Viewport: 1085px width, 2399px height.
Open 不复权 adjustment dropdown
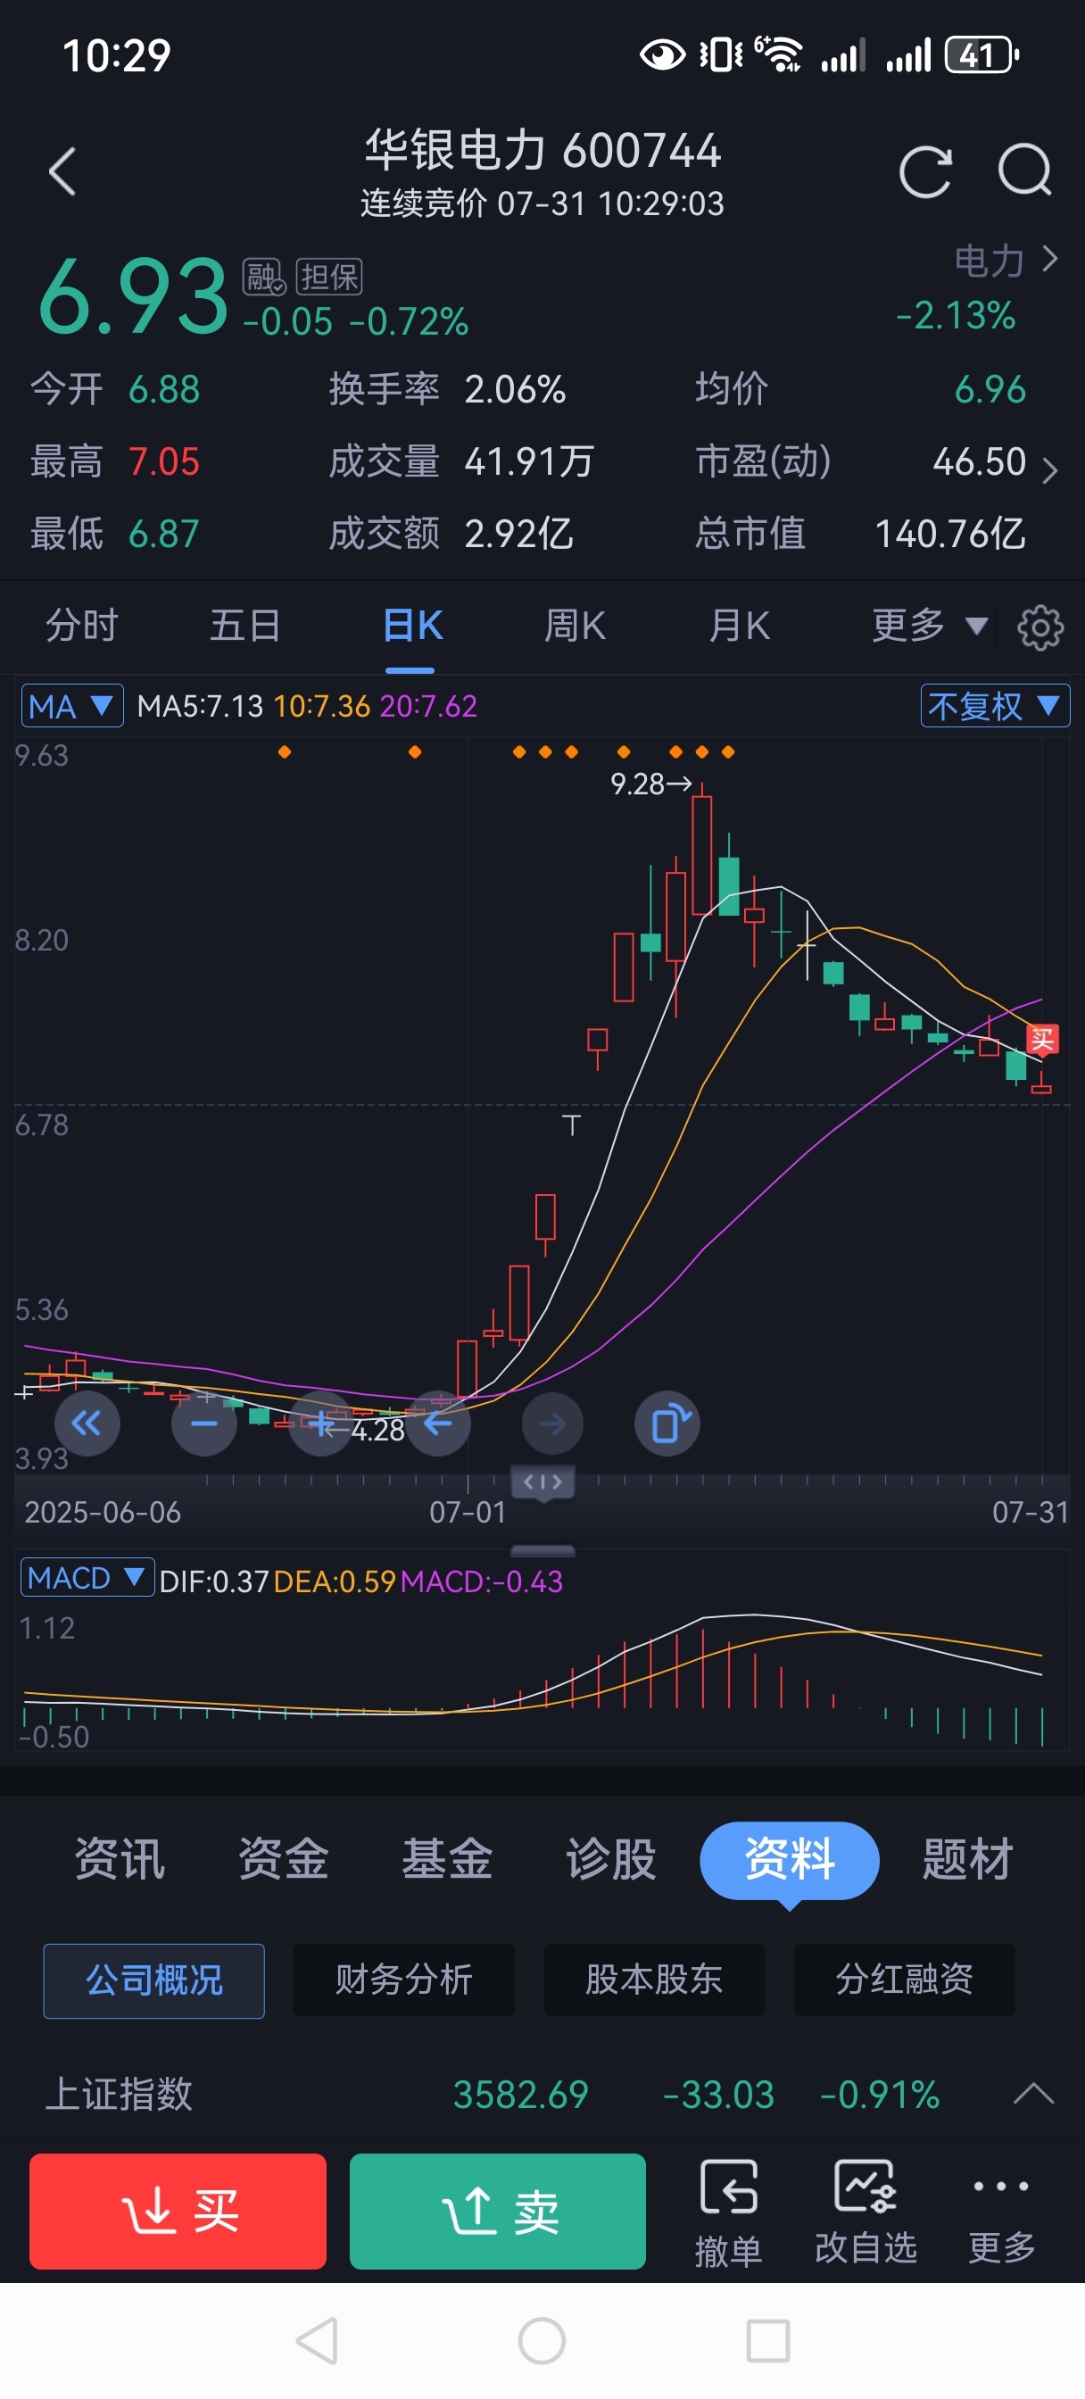[995, 706]
